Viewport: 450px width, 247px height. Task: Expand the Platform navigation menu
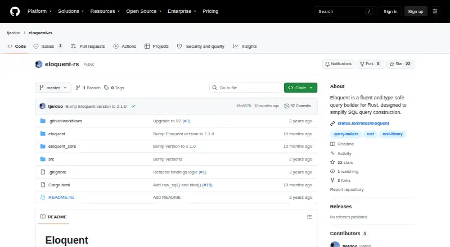click(39, 11)
